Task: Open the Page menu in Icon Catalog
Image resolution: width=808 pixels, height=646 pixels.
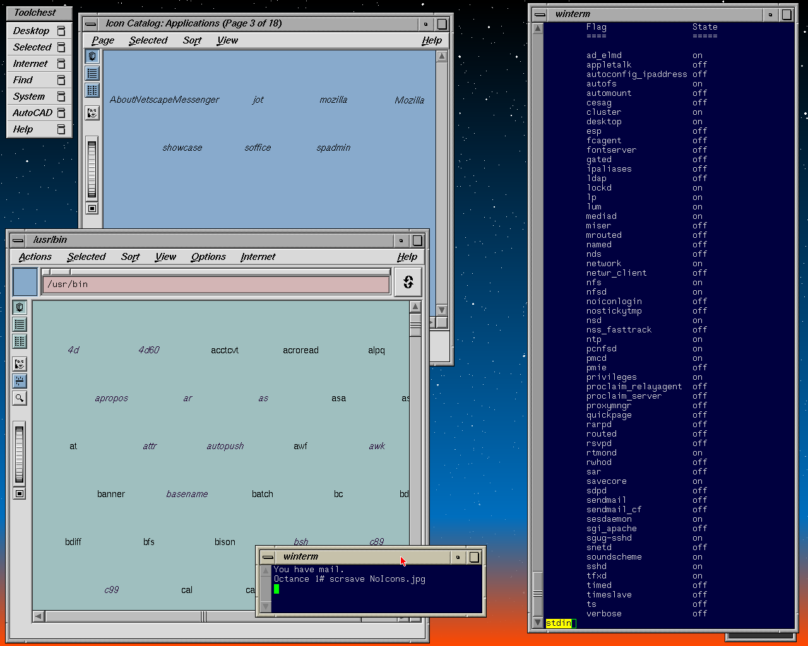Action: pyautogui.click(x=103, y=40)
